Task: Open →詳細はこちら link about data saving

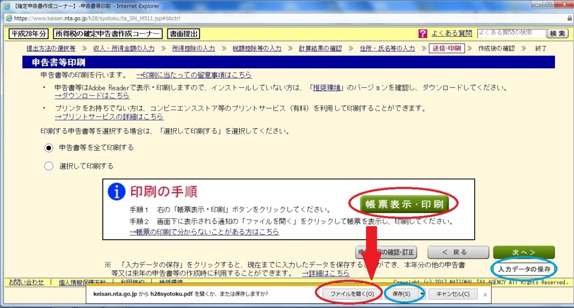Action: [326, 273]
